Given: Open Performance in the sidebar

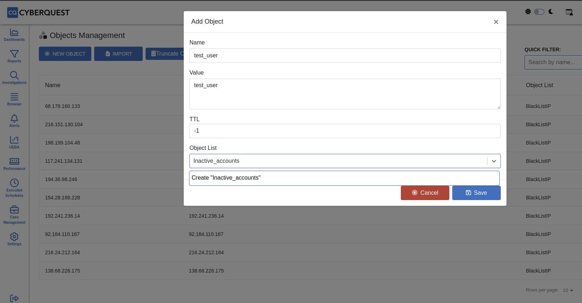Looking at the screenshot, I should [14, 164].
